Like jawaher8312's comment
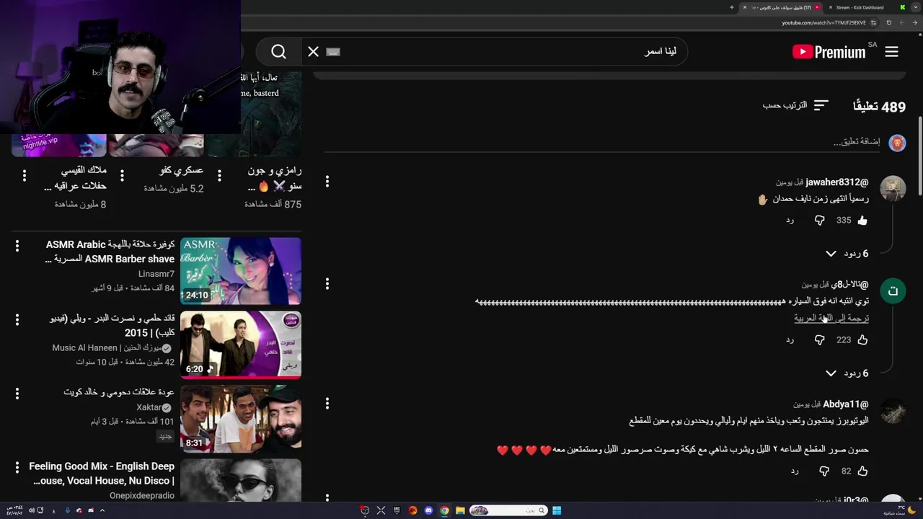Viewport: 923px width, 519px height. pyautogui.click(x=862, y=221)
